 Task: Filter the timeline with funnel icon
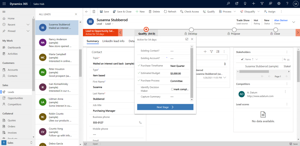click(x=211, y=52)
